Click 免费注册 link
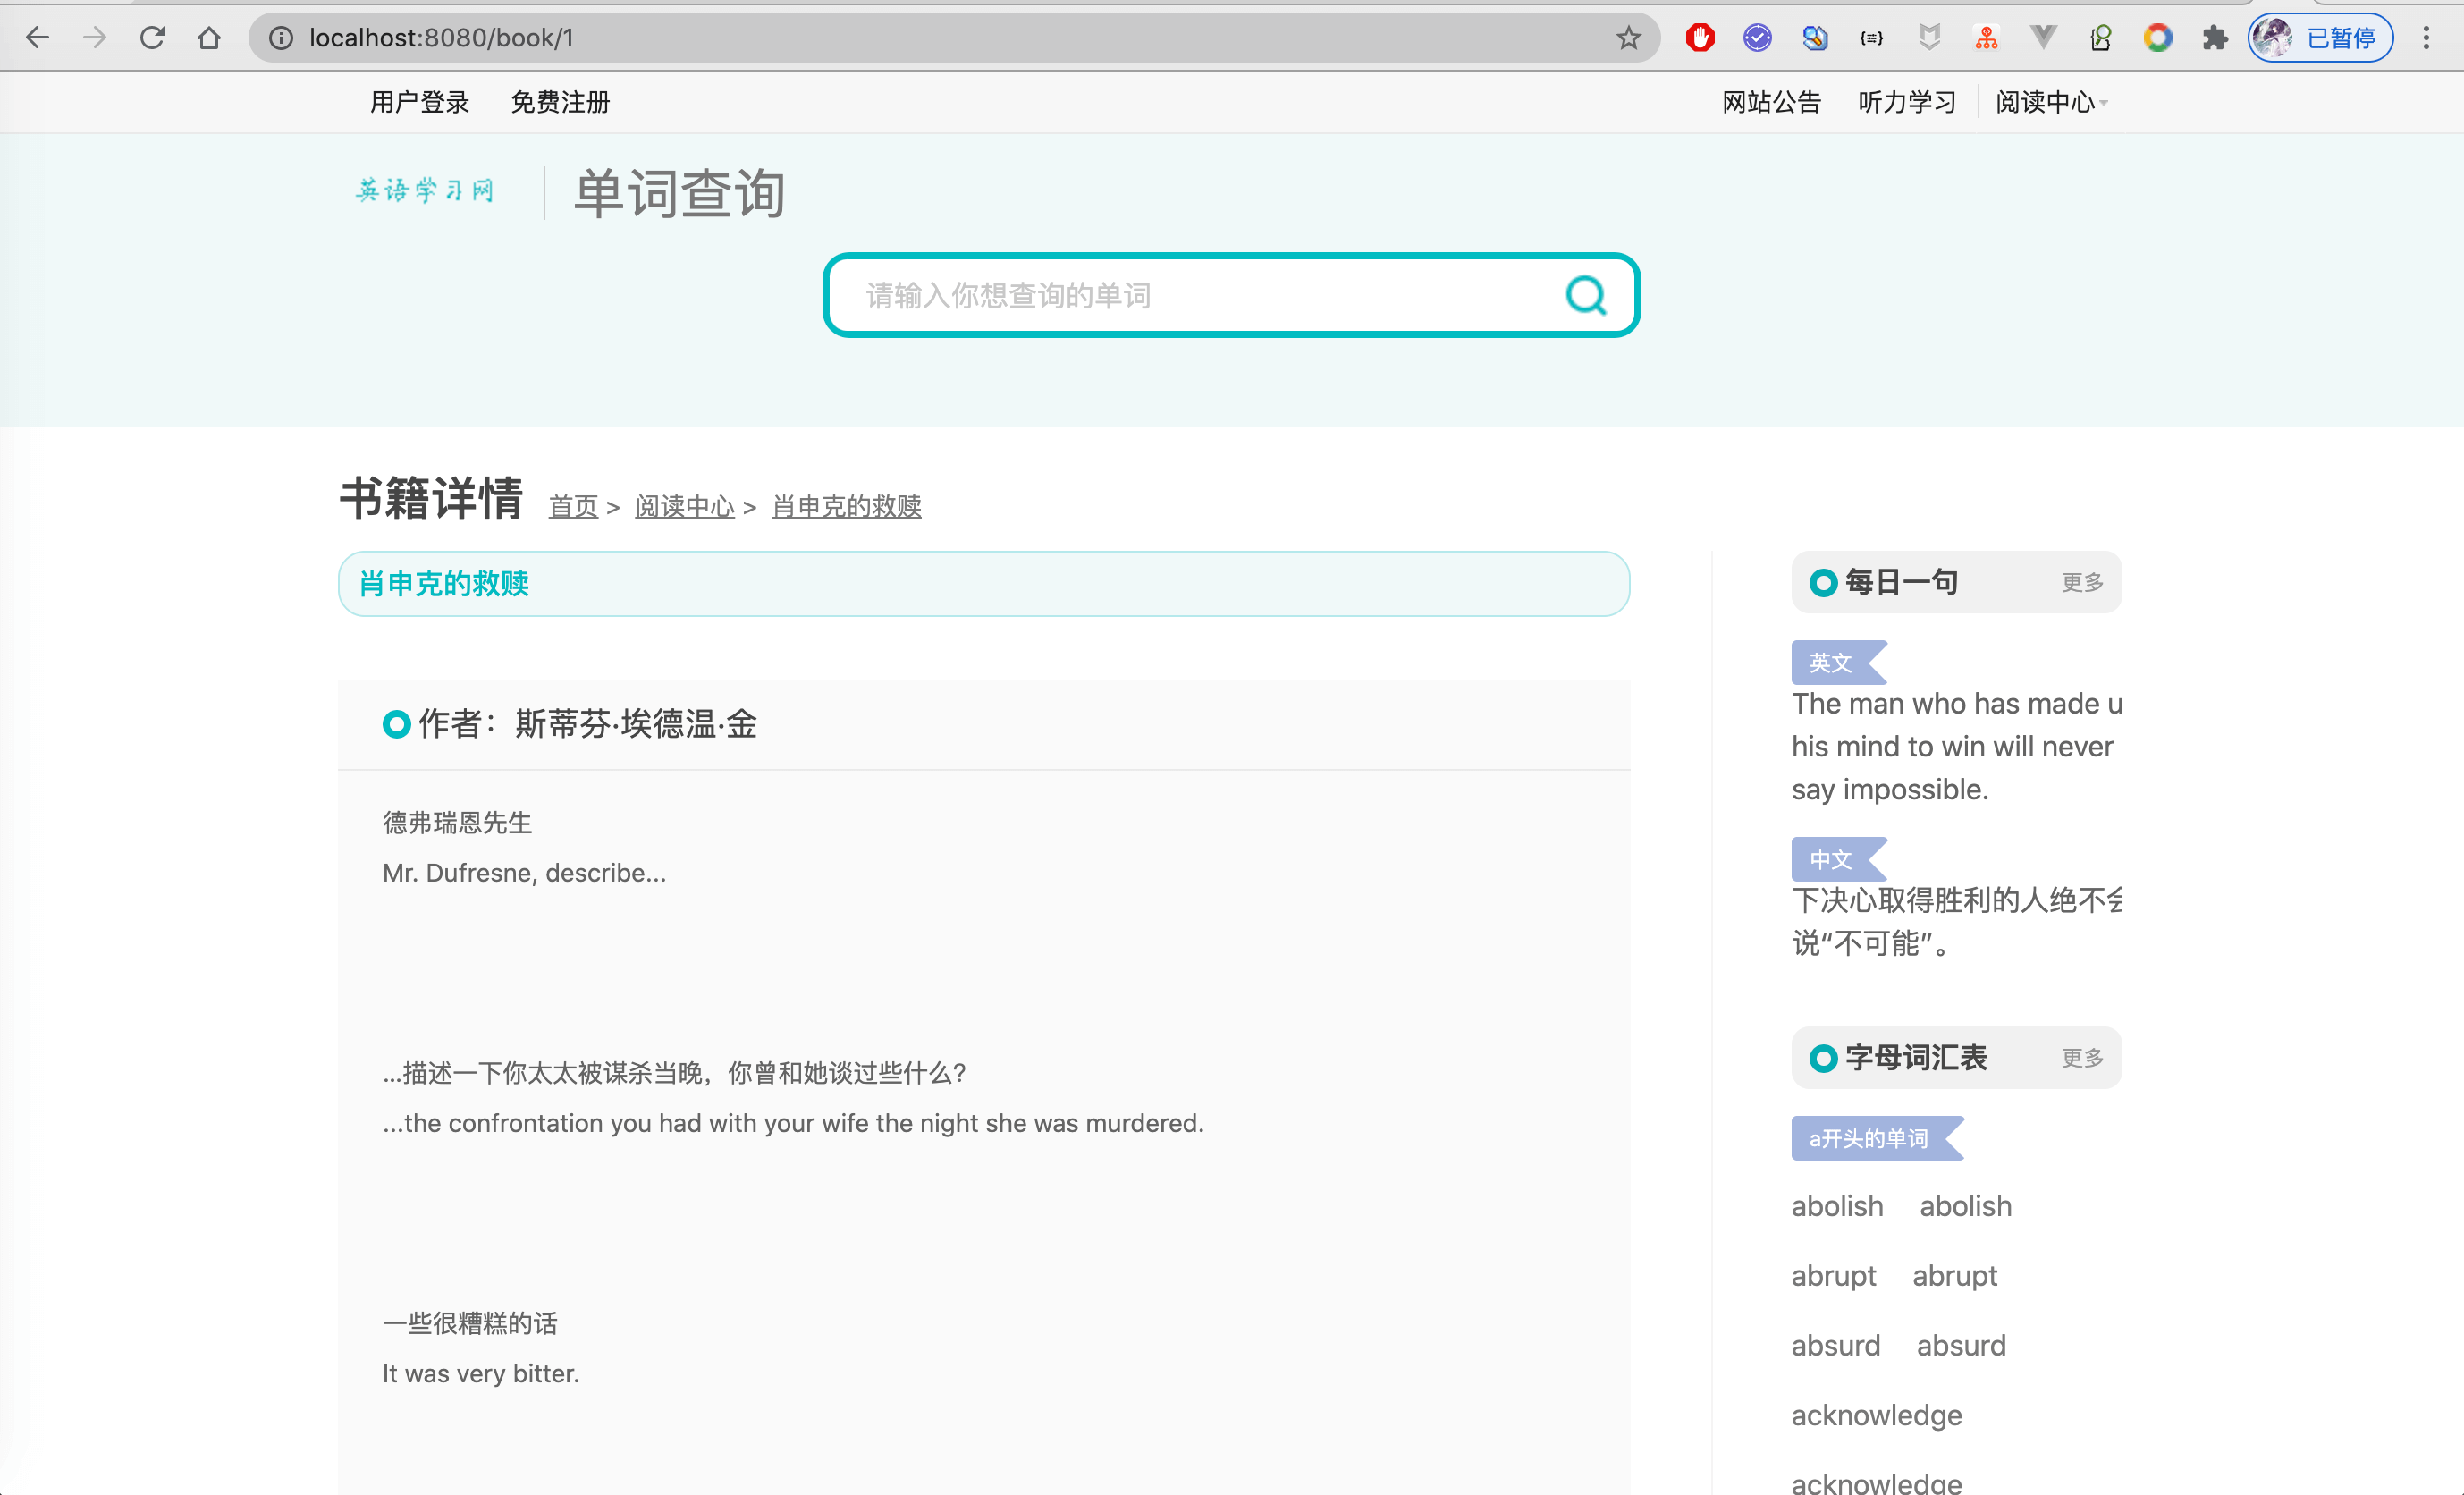Image resolution: width=2464 pixels, height=1495 pixels. point(560,102)
